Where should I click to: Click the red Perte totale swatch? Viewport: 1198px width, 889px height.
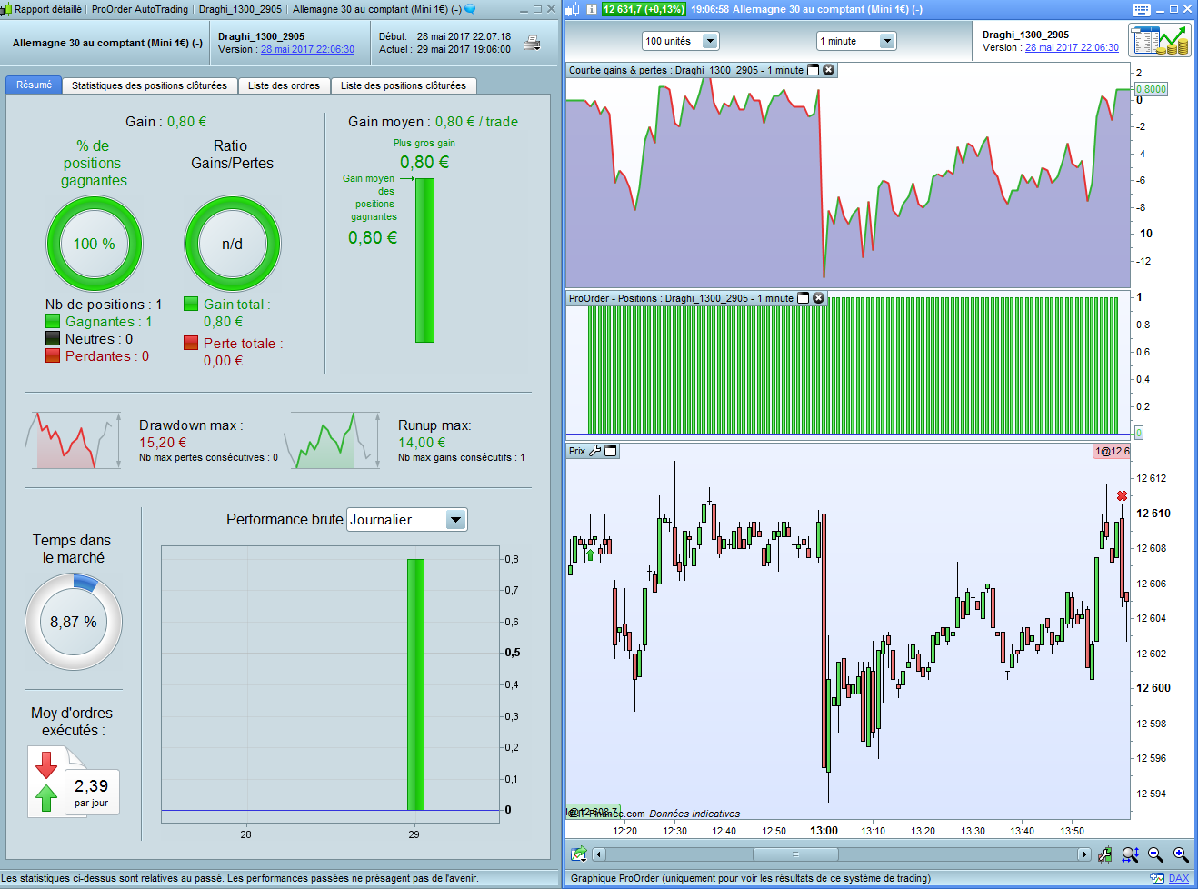pos(191,343)
